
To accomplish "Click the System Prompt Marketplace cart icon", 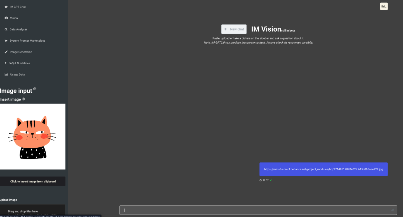I will (x=6, y=41).
